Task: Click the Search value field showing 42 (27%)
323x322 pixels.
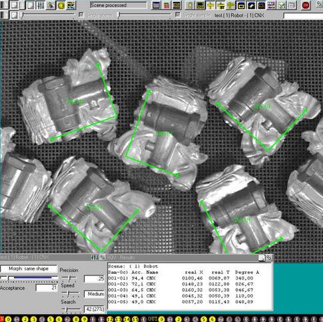Action: 95,309
